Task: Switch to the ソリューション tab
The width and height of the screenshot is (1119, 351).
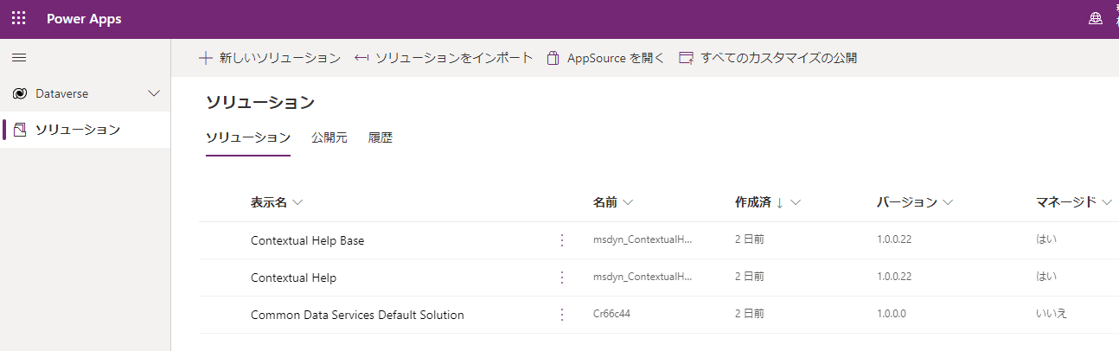Action: tap(248, 137)
